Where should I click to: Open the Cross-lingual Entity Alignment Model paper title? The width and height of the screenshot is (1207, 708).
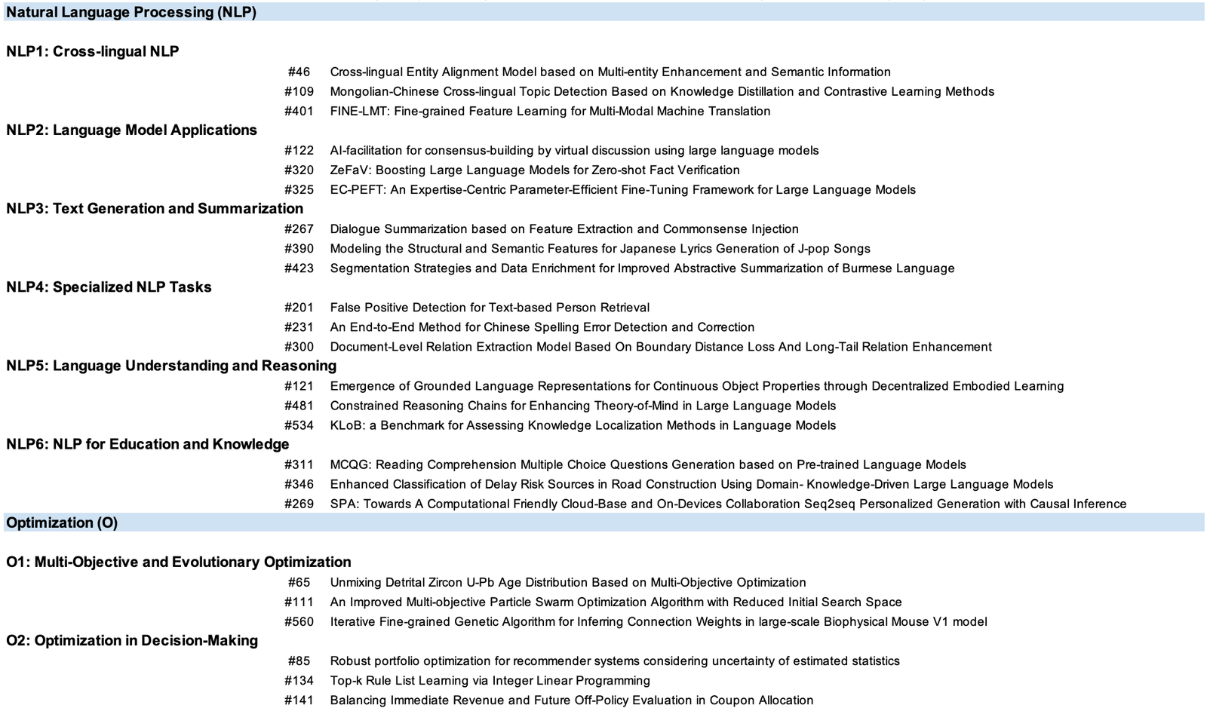pyautogui.click(x=610, y=72)
